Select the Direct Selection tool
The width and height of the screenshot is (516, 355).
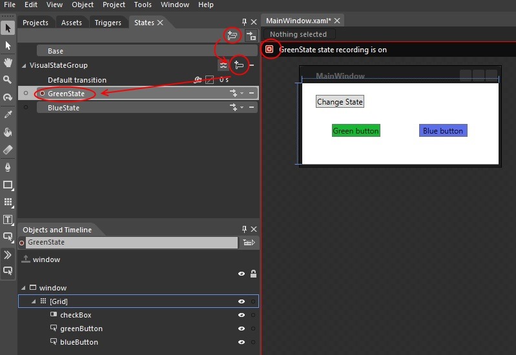(x=8, y=45)
